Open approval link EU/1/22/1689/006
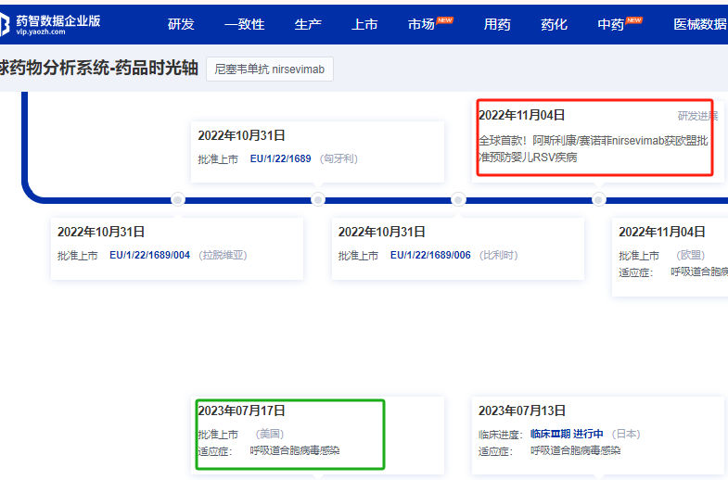Image resolution: width=728 pixels, height=480 pixels. pos(430,255)
